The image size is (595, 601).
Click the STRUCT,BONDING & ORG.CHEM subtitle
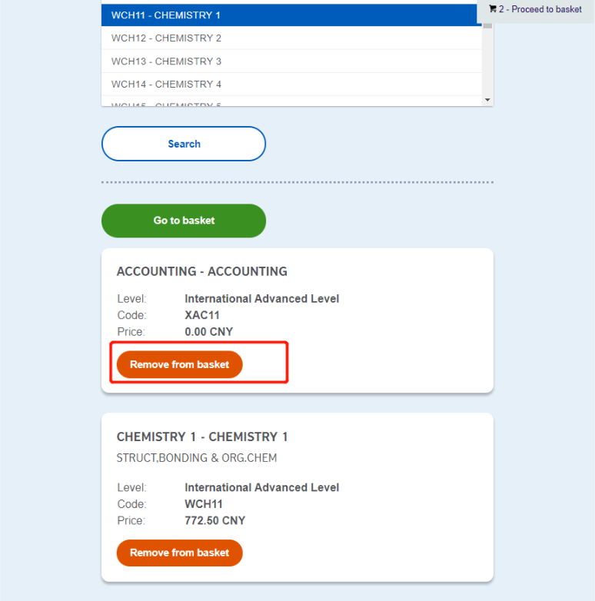(x=197, y=458)
